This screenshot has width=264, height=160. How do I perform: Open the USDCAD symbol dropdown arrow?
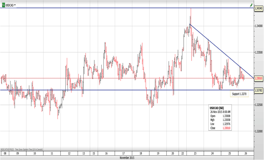click(x=15, y=5)
